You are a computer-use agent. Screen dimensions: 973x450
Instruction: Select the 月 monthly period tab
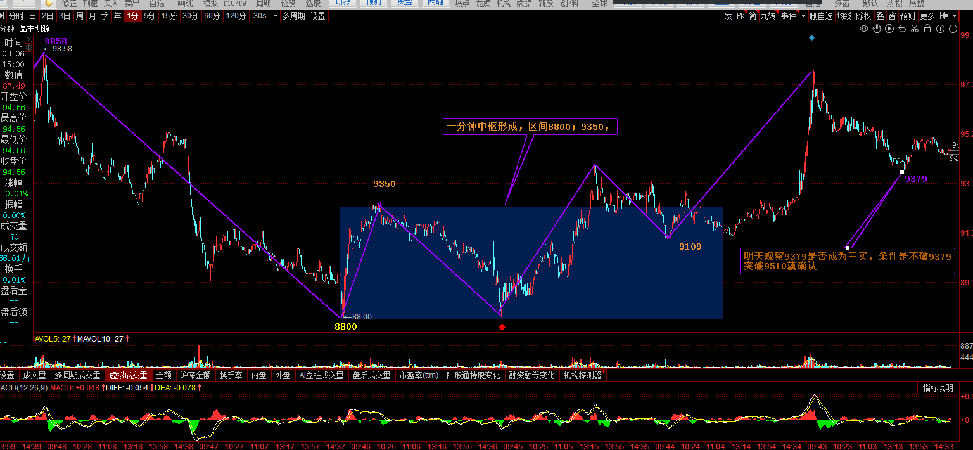click(92, 16)
